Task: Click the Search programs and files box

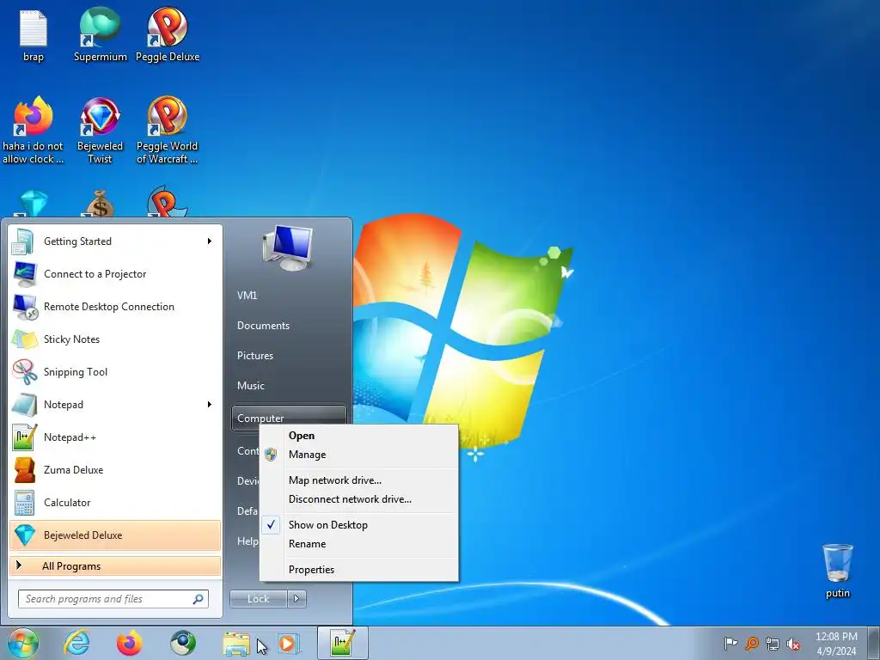Action: (113, 599)
